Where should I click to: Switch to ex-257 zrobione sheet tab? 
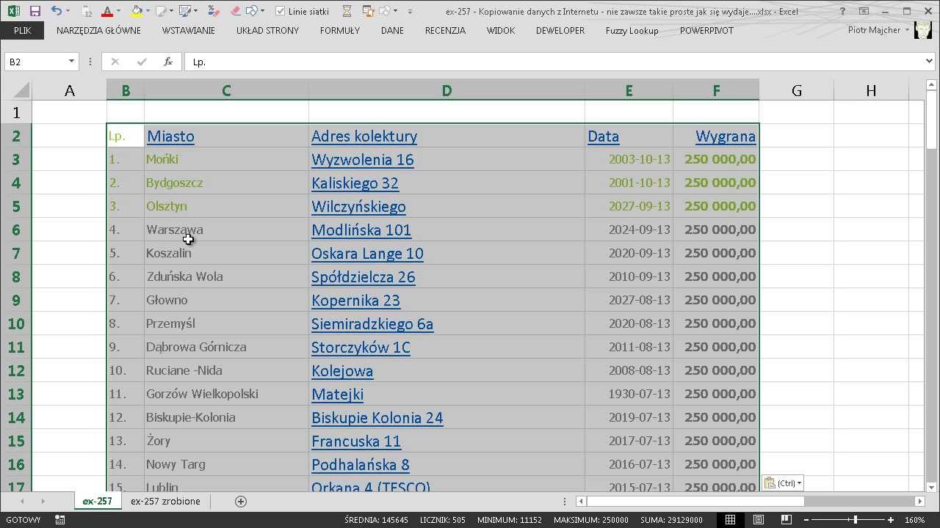click(x=165, y=502)
